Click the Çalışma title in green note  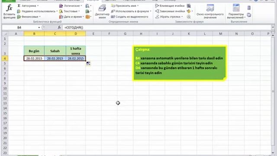tap(143, 49)
